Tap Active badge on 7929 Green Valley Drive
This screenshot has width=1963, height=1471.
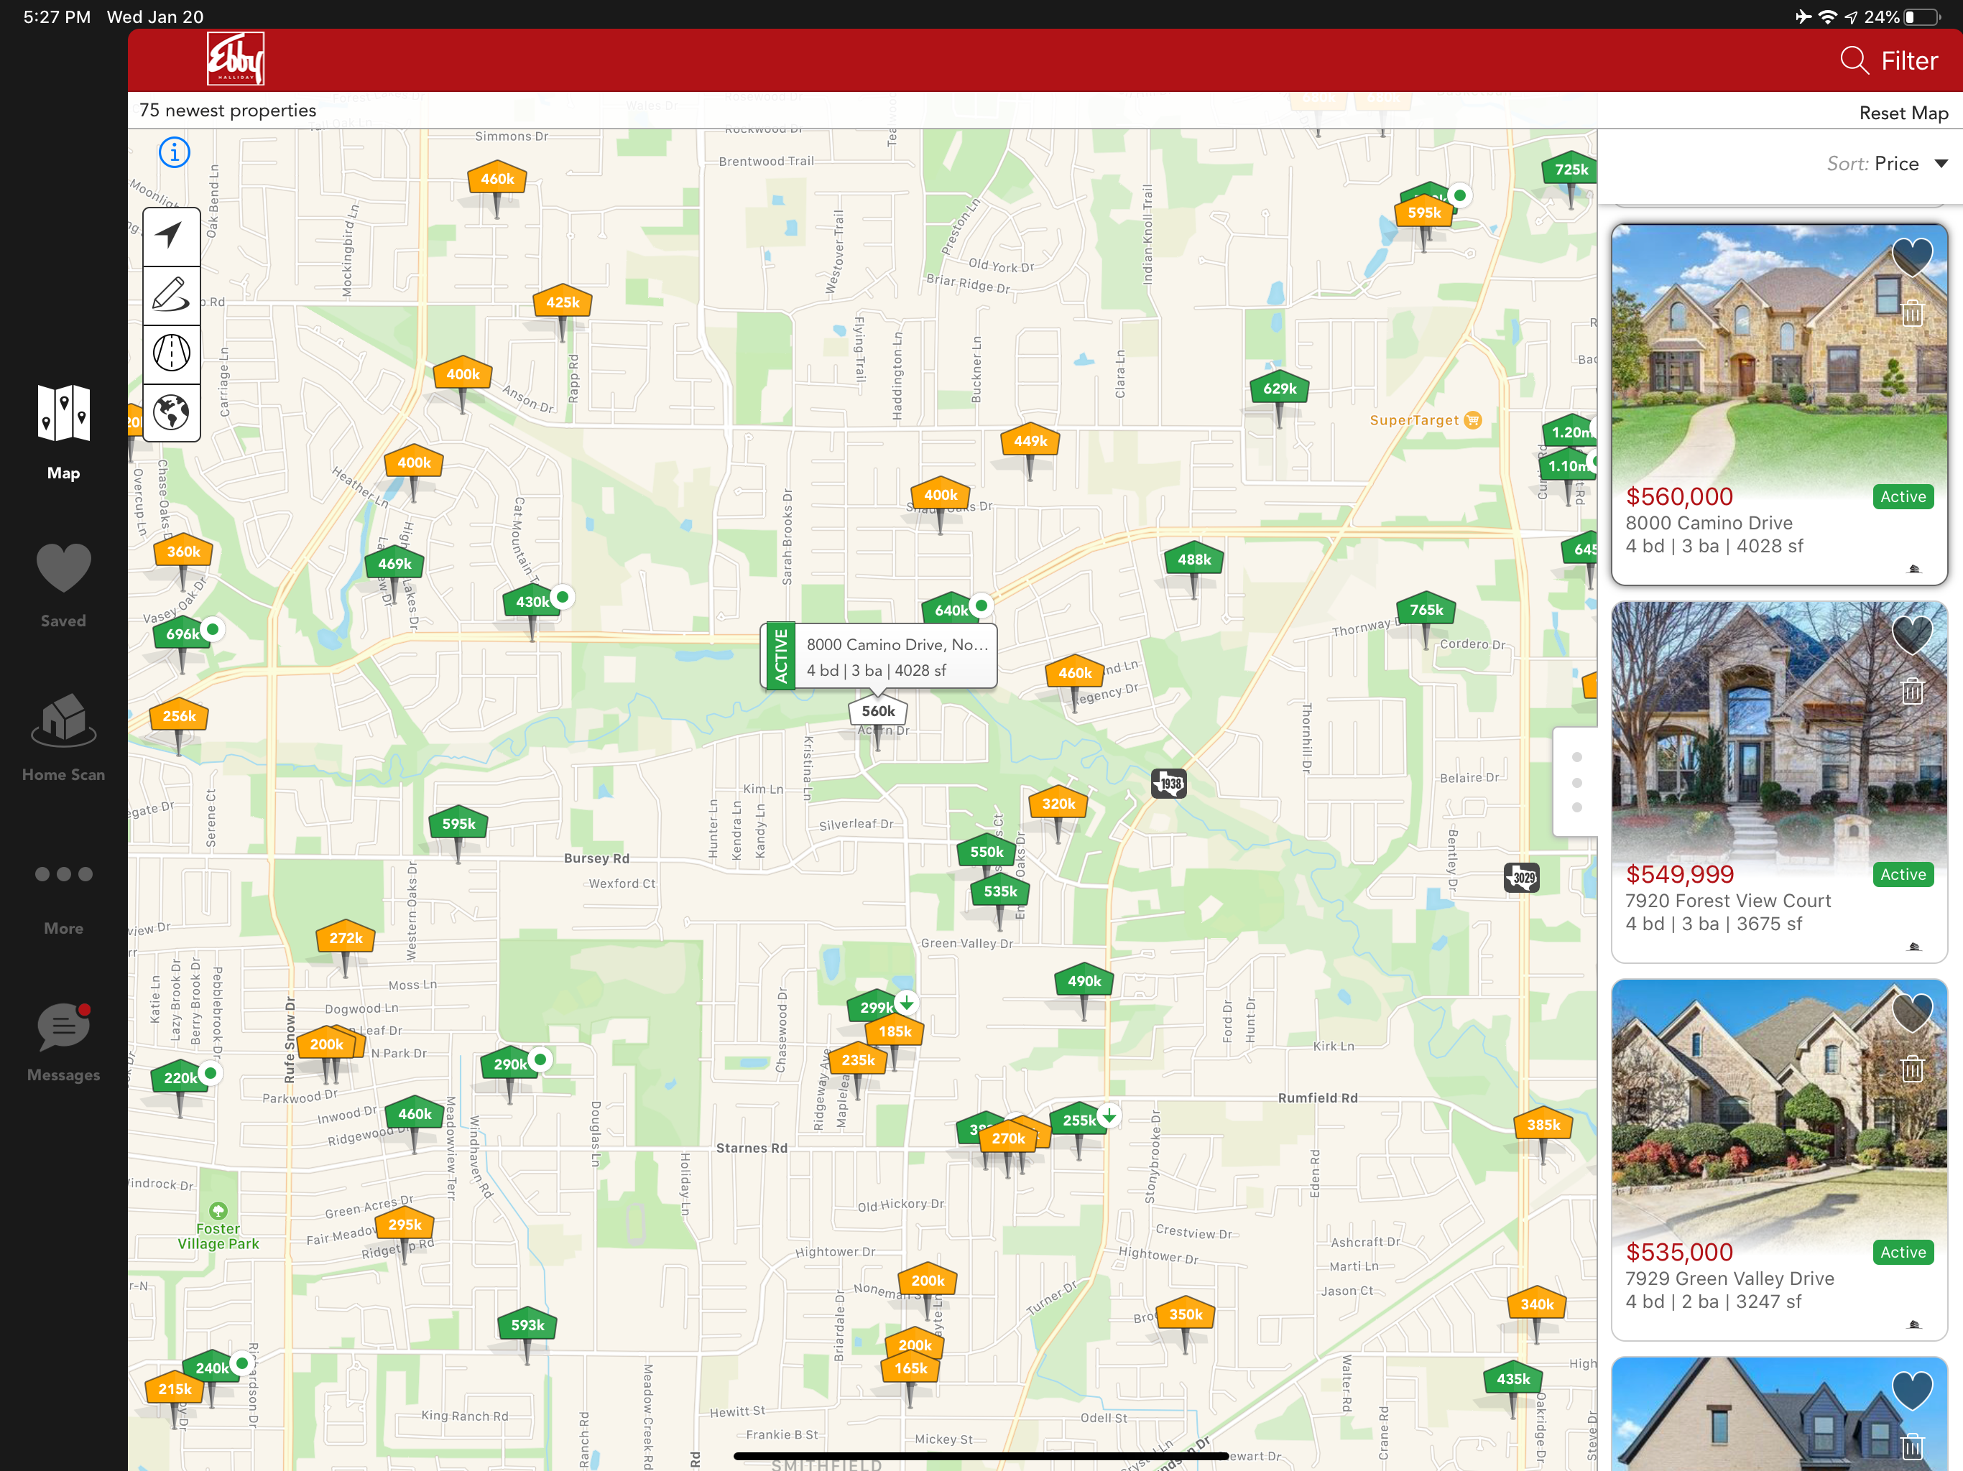1903,1253
